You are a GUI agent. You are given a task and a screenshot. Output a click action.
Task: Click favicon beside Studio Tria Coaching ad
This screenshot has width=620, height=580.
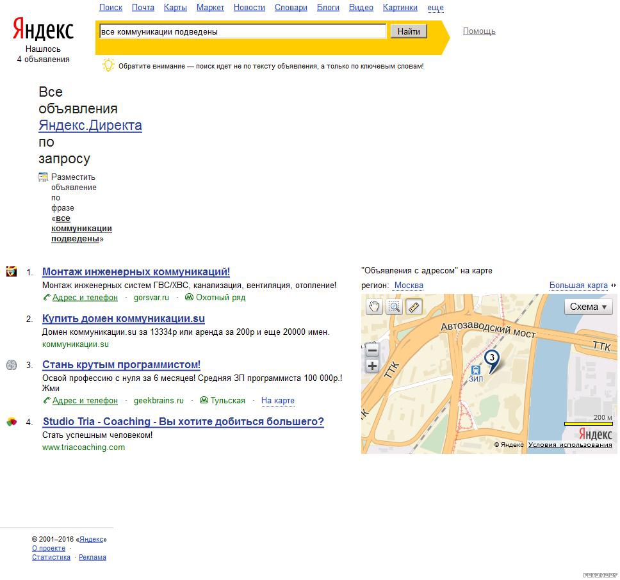click(x=12, y=422)
